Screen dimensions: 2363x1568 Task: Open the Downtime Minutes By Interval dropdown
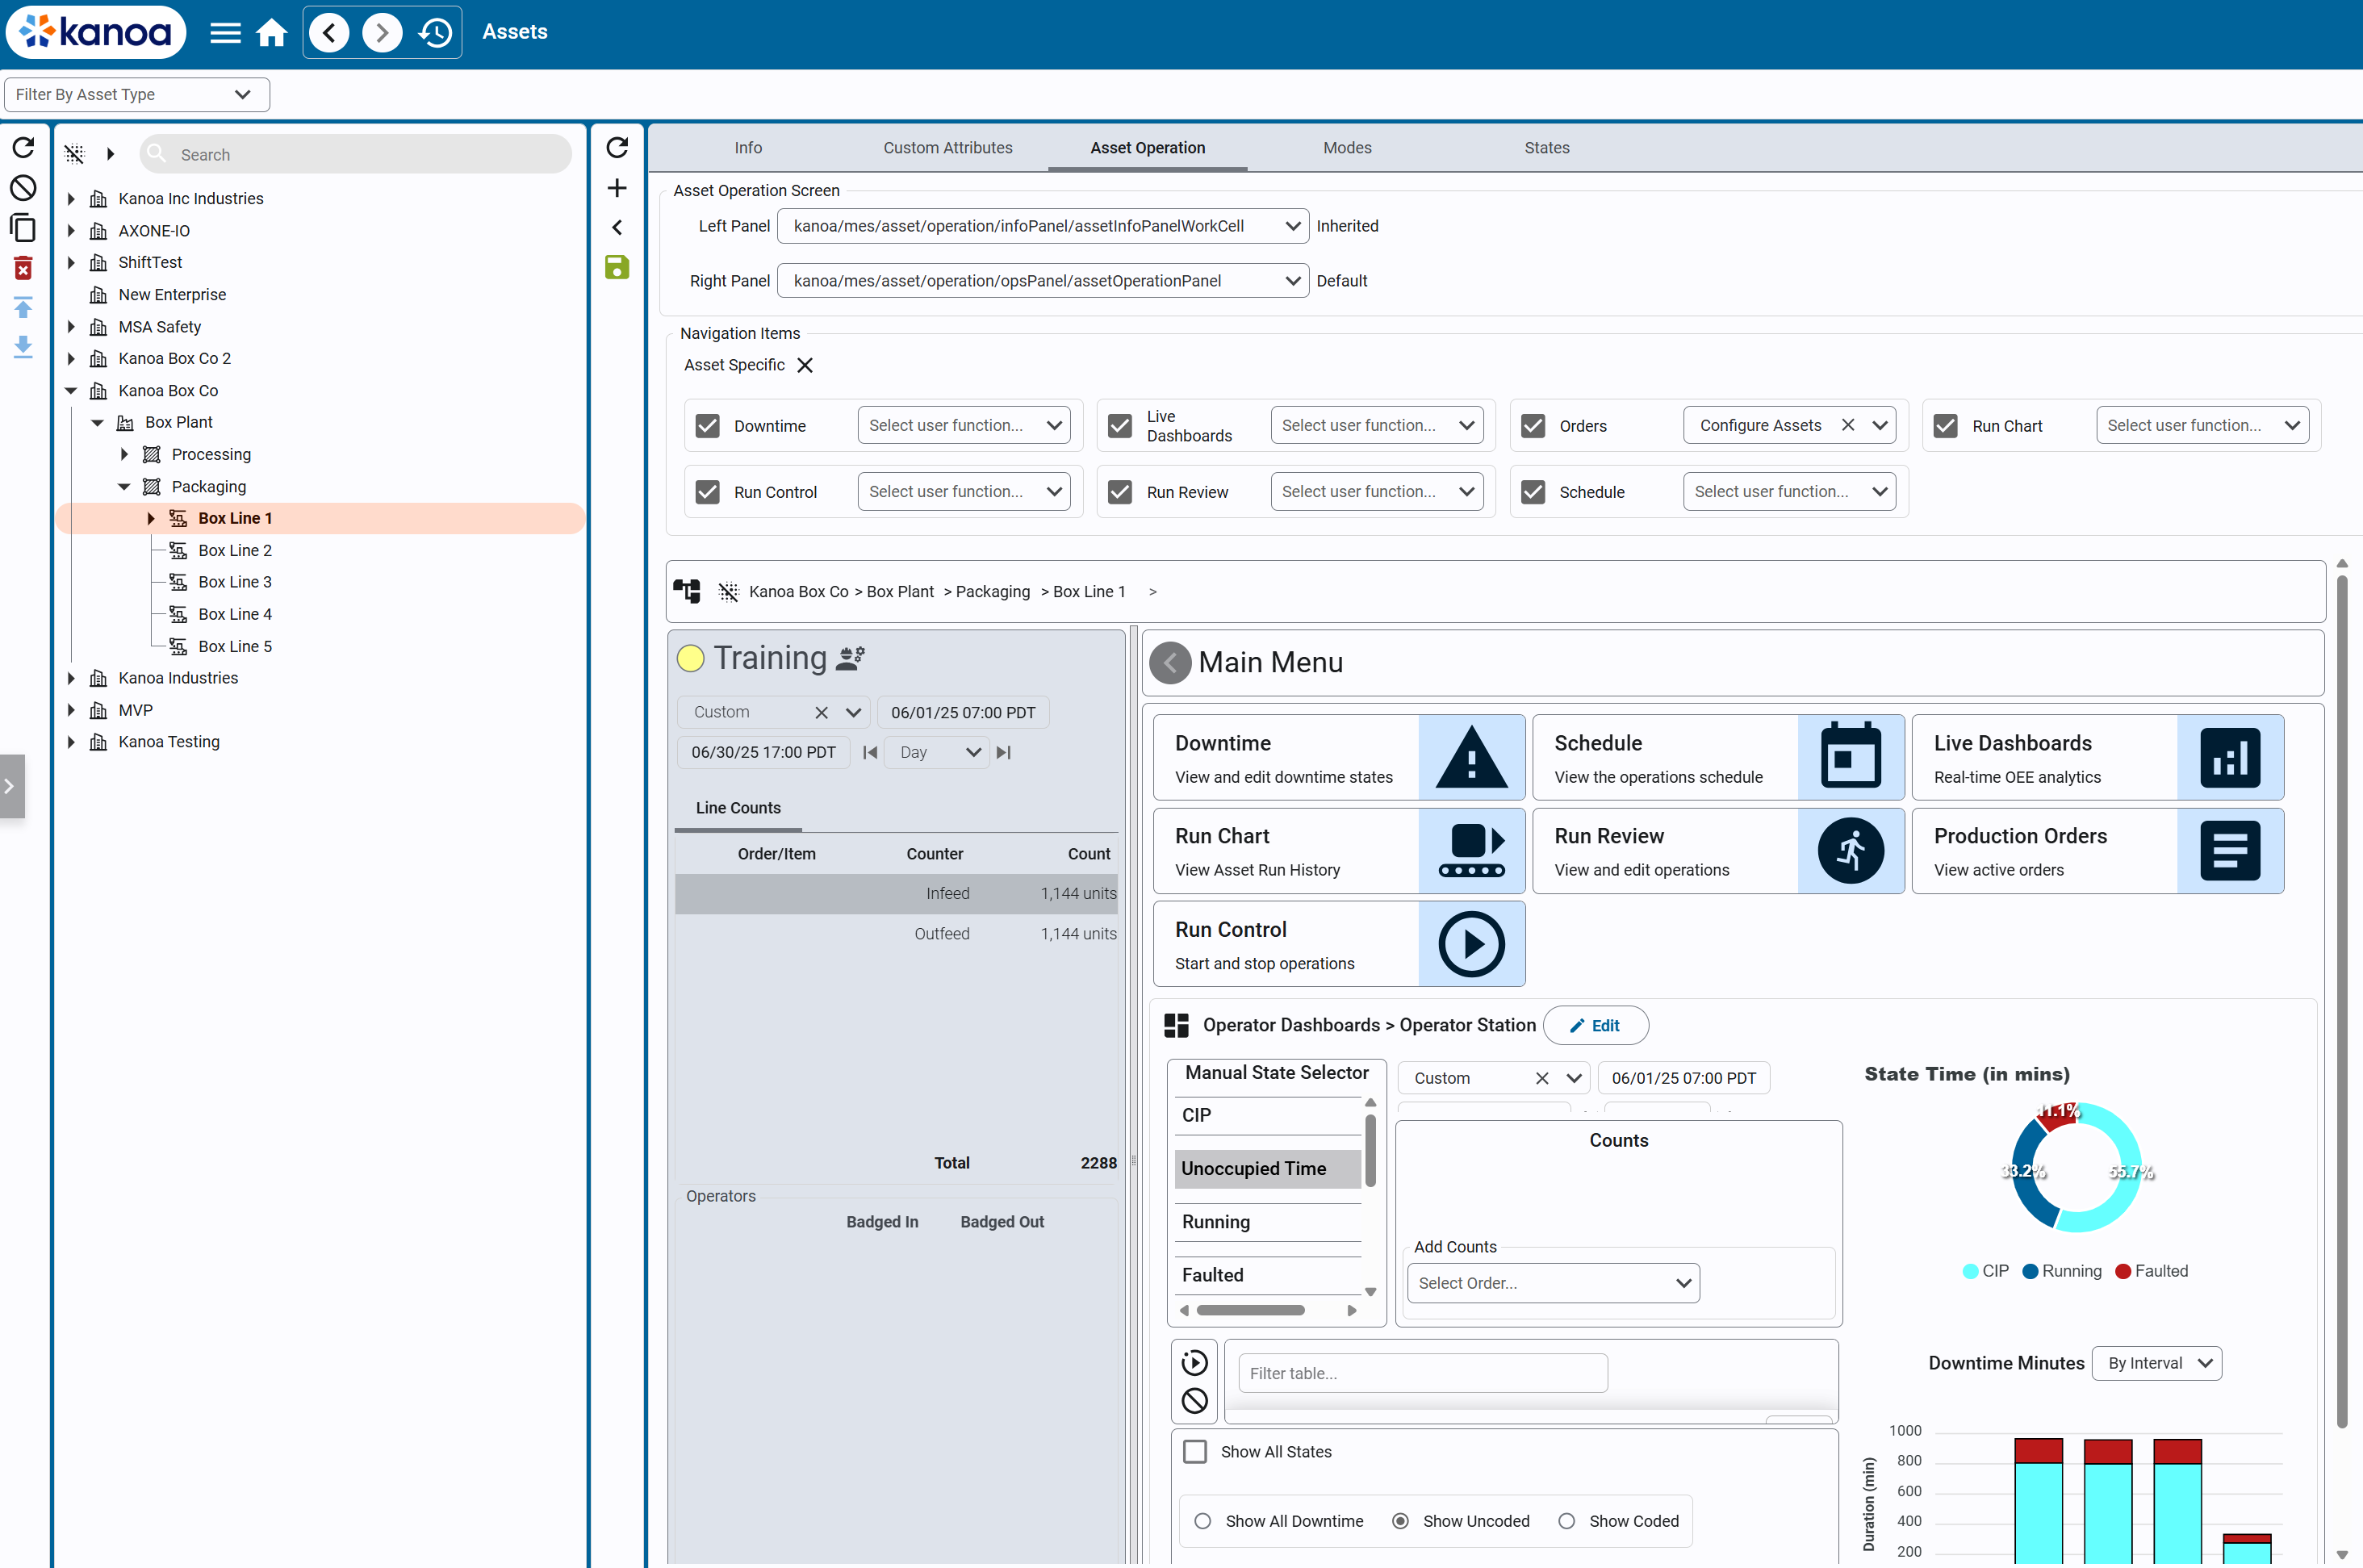coord(2157,1363)
